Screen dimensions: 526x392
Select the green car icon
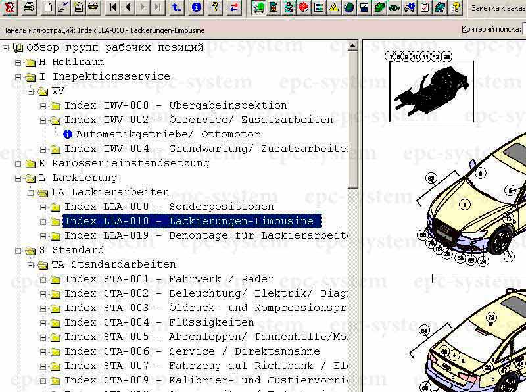coord(258,9)
